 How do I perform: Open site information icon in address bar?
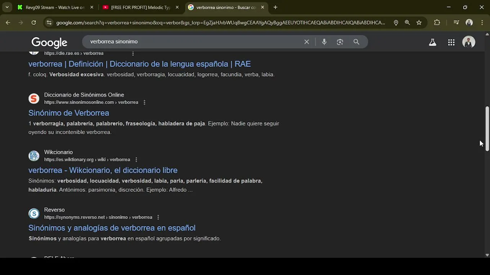pyautogui.click(x=49, y=23)
